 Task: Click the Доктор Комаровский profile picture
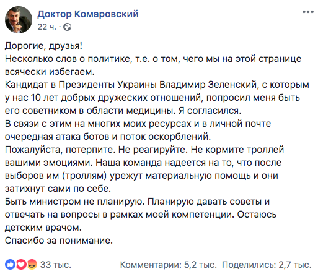(19, 20)
